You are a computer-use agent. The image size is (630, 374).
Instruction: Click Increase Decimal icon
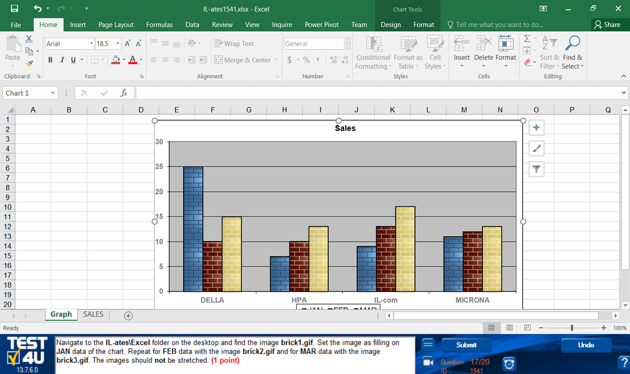point(334,60)
